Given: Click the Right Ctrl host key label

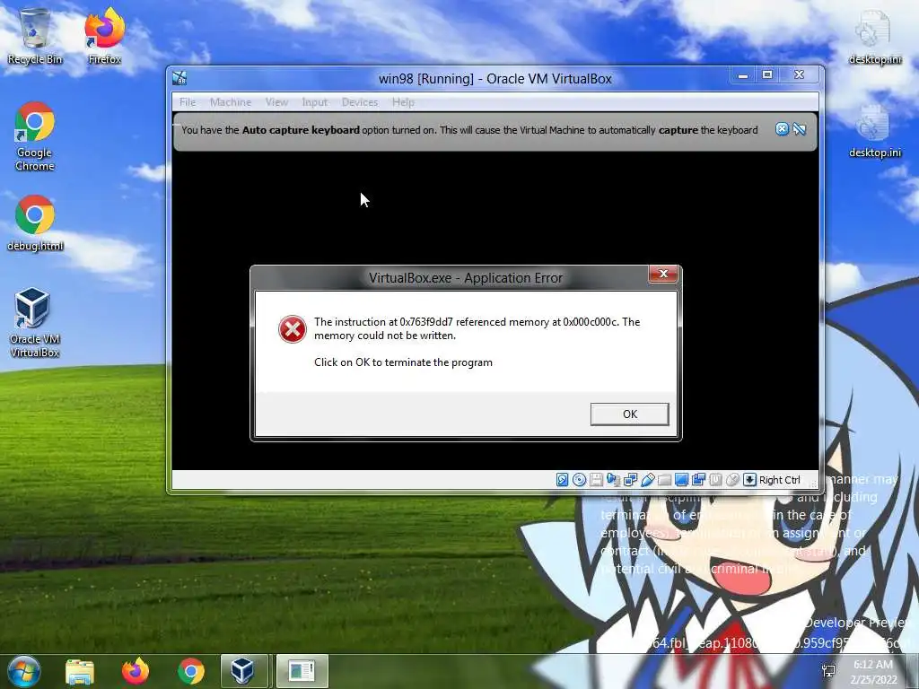Looking at the screenshot, I should (x=780, y=480).
